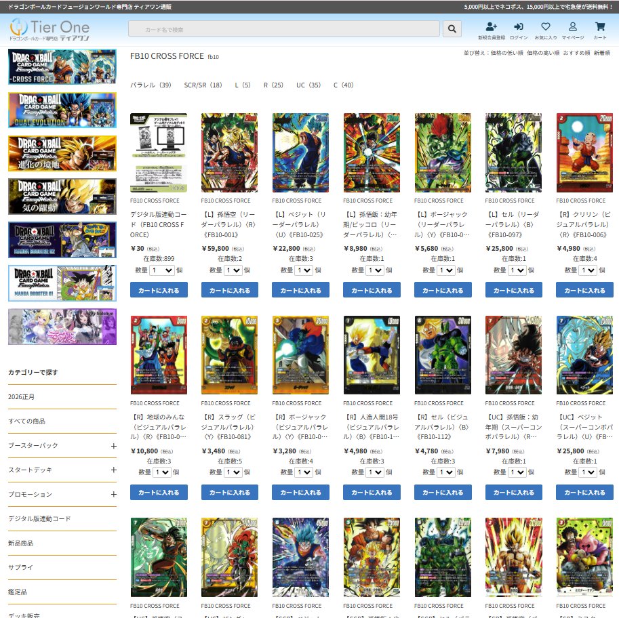619x618 pixels.
Task: Open 2026正月 category
Action: (21, 397)
